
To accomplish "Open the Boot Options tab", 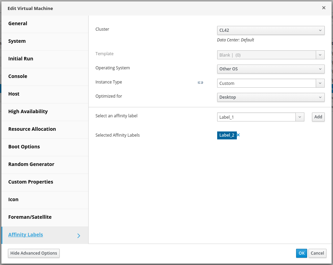I will point(24,147).
